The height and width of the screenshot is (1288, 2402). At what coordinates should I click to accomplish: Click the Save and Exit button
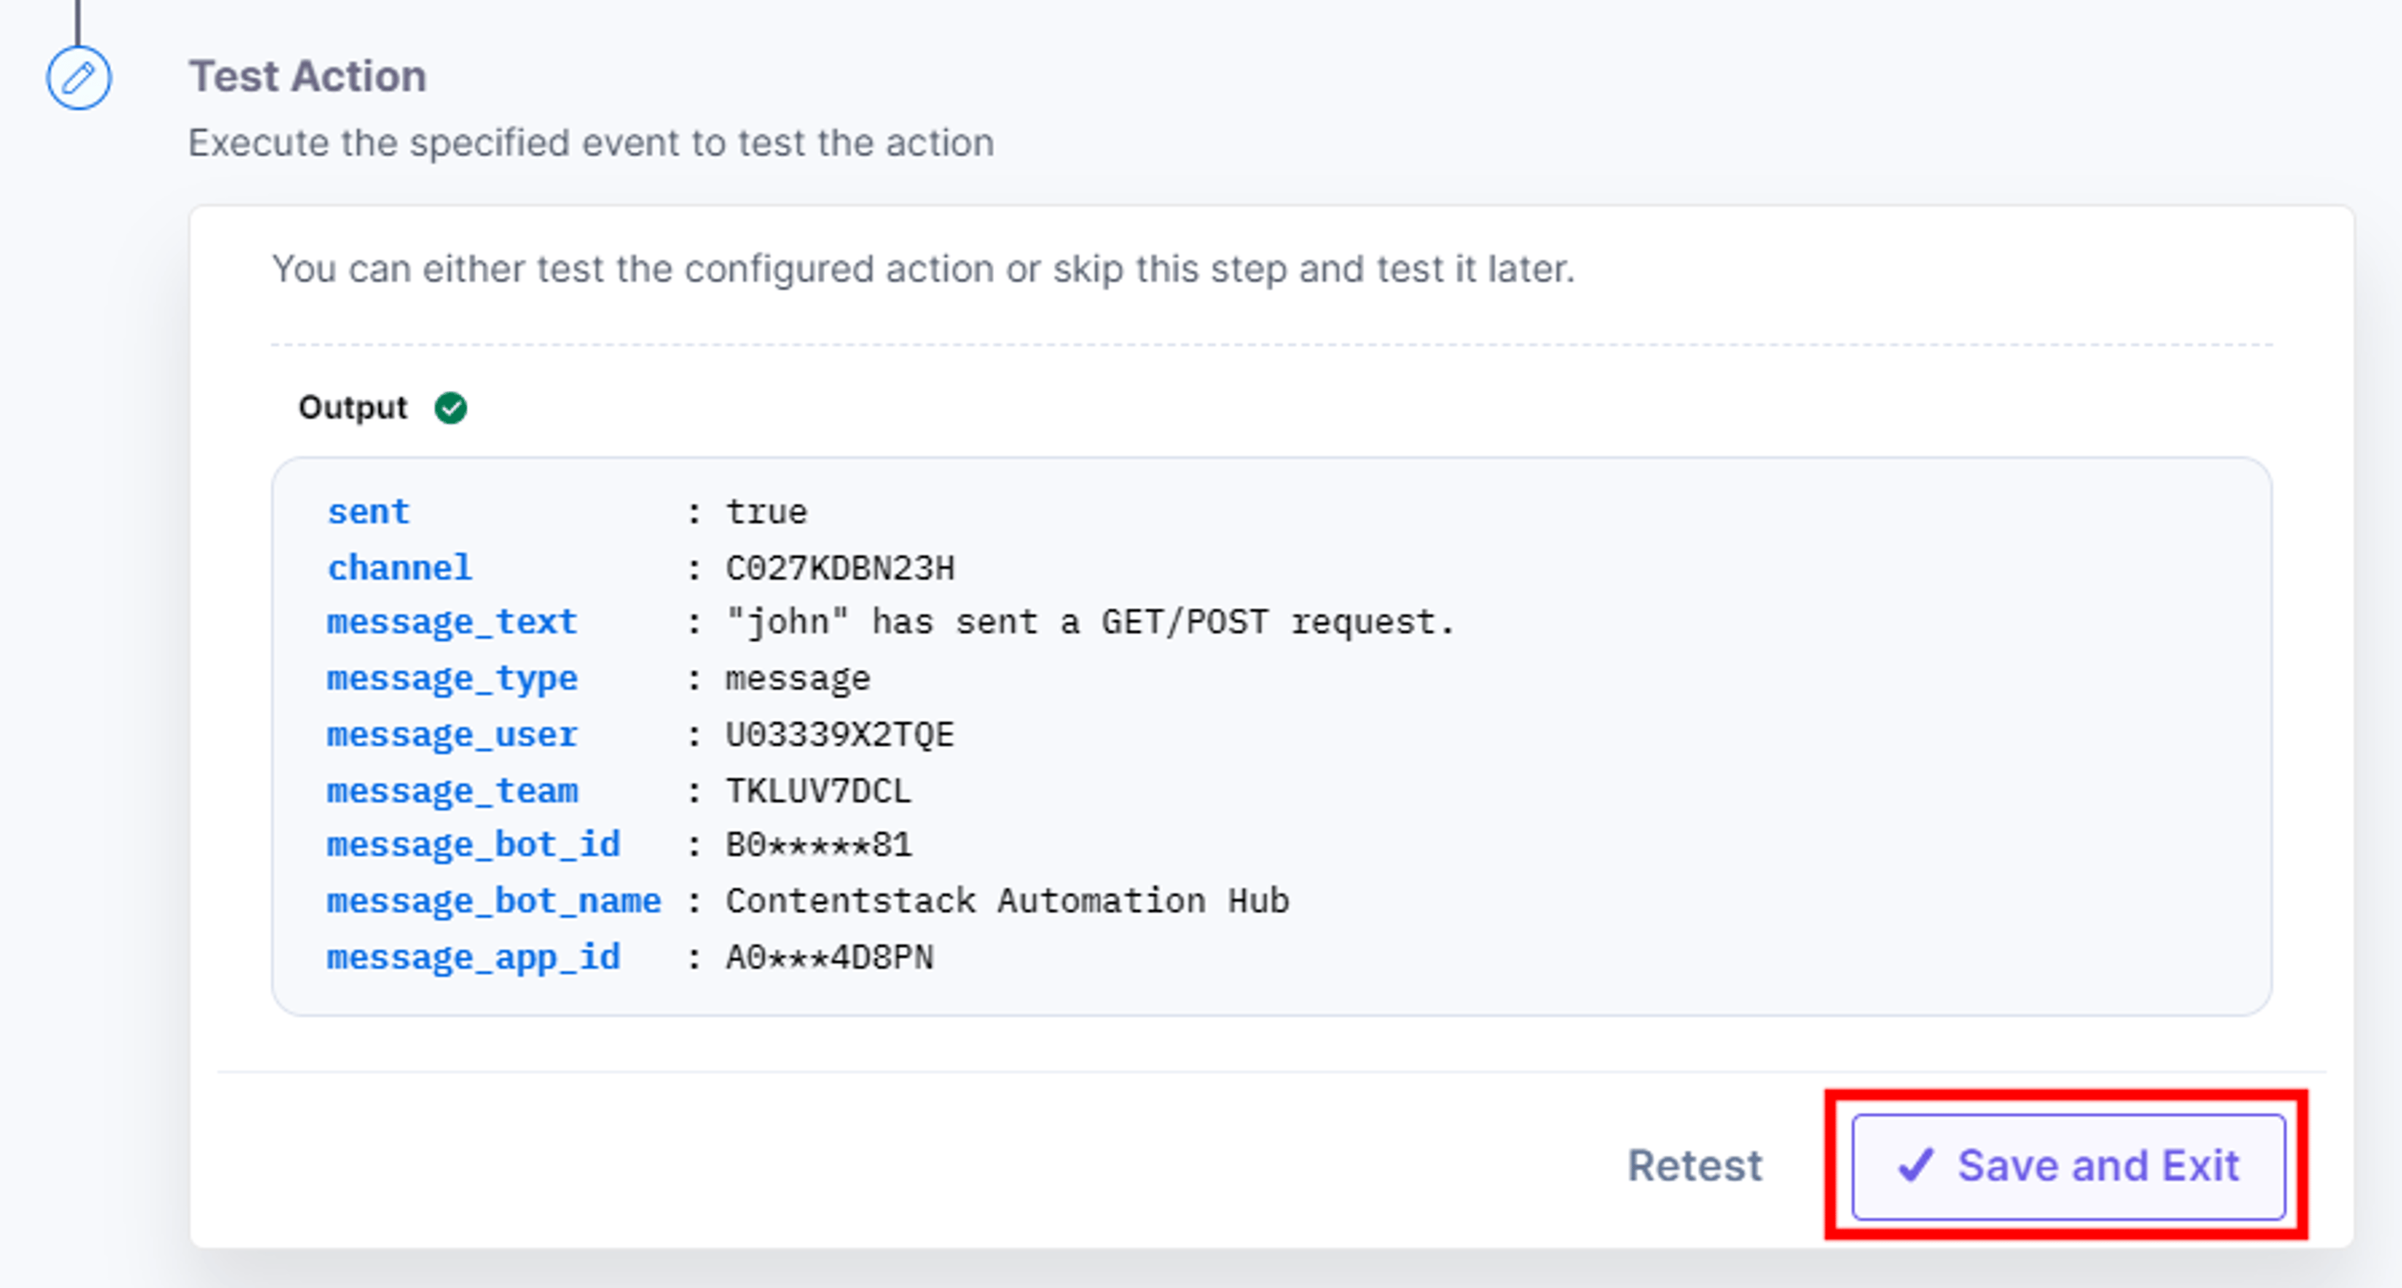(x=2068, y=1166)
